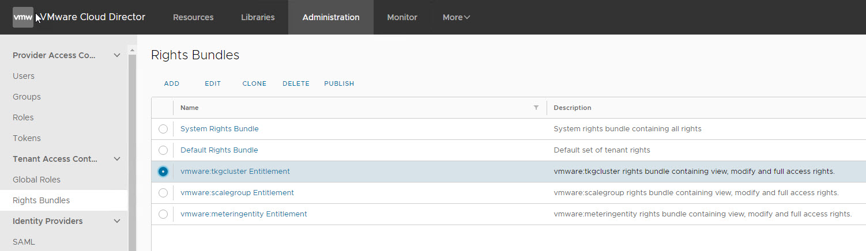Viewport: 866px width, 251px height.
Task: Collapse the Provider Access Control section
Action: 117,55
